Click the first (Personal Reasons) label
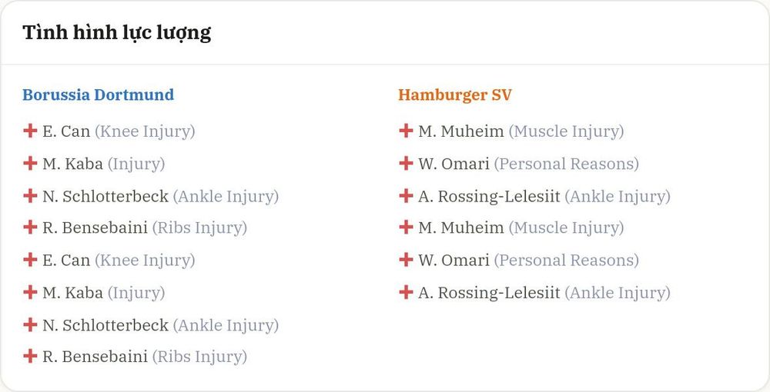Screen dimensions: 770x392 click(x=566, y=164)
